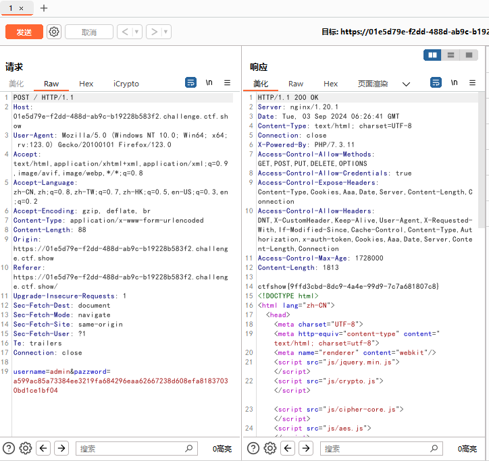This screenshot has height=461, width=489.
Task: Jump to previous match in response search
Action: (x=288, y=448)
